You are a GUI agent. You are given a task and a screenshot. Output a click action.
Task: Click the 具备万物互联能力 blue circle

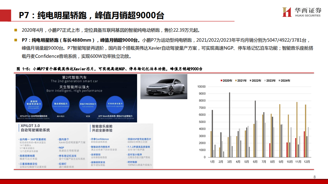pos(88,105)
